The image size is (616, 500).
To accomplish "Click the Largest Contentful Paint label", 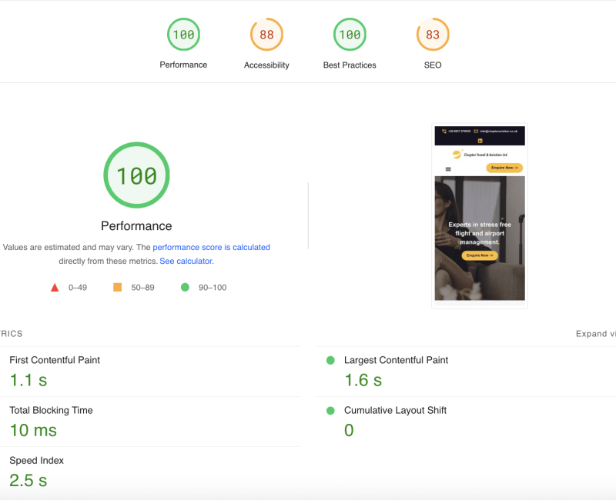I will [x=396, y=360].
